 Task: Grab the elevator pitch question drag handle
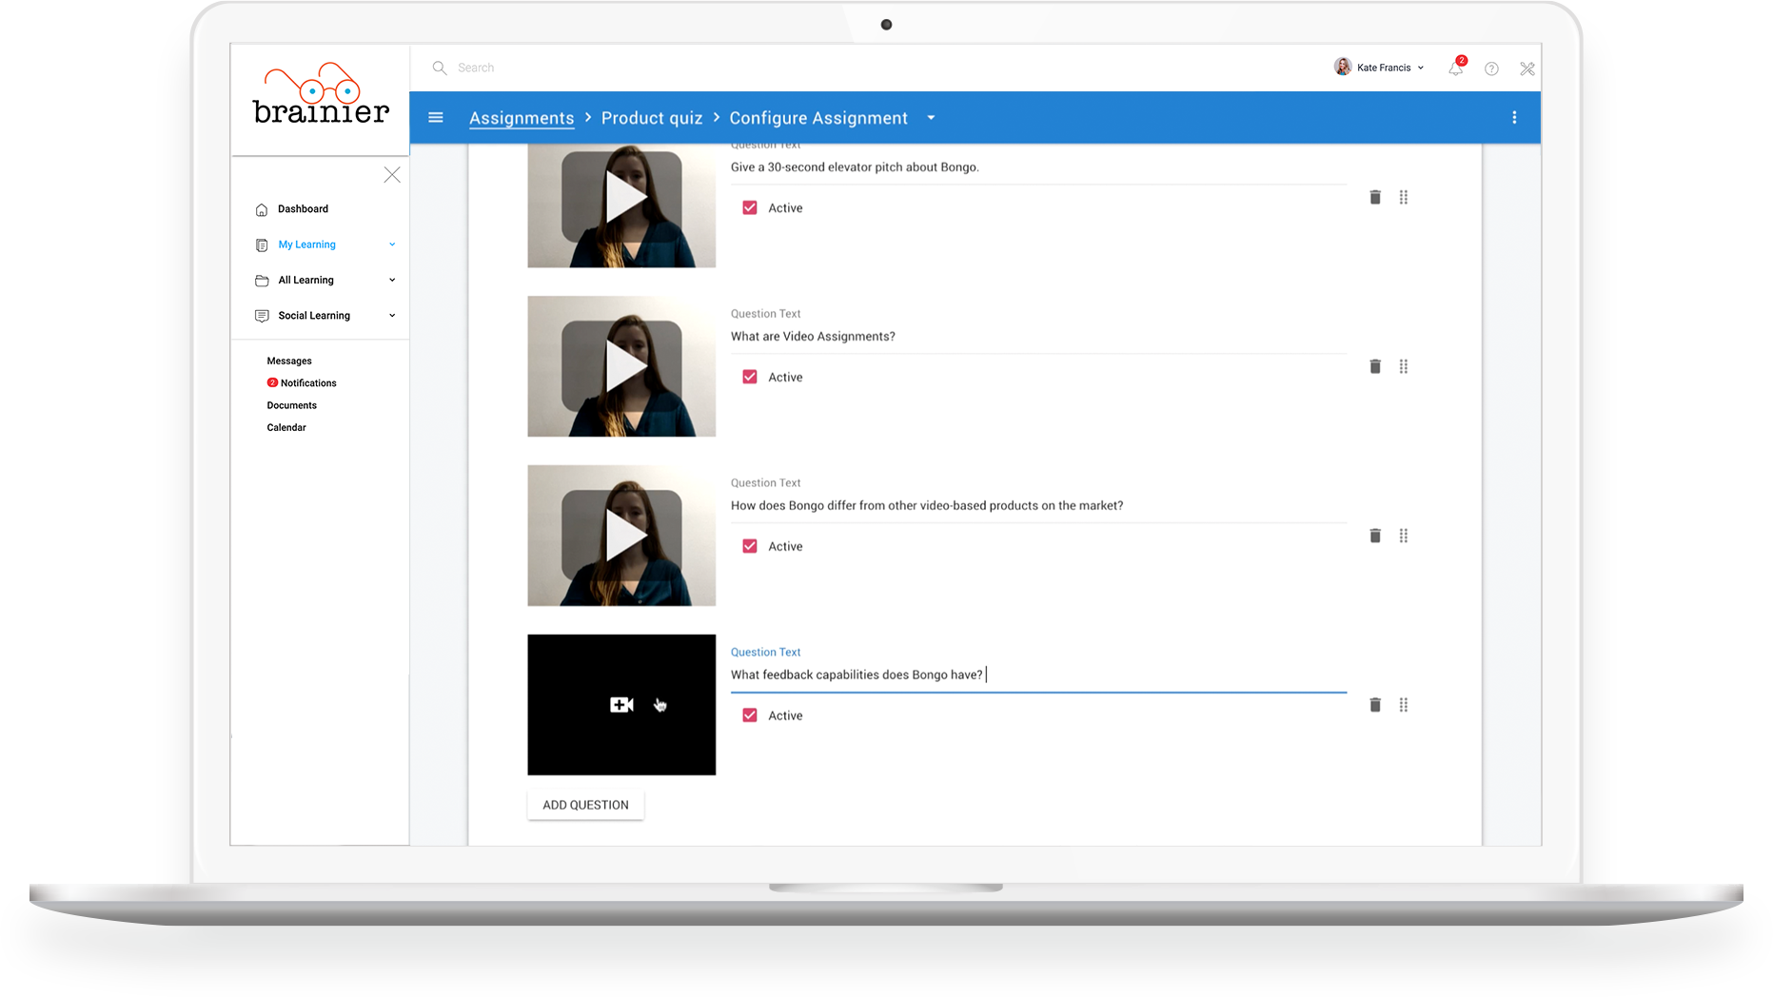click(x=1404, y=197)
